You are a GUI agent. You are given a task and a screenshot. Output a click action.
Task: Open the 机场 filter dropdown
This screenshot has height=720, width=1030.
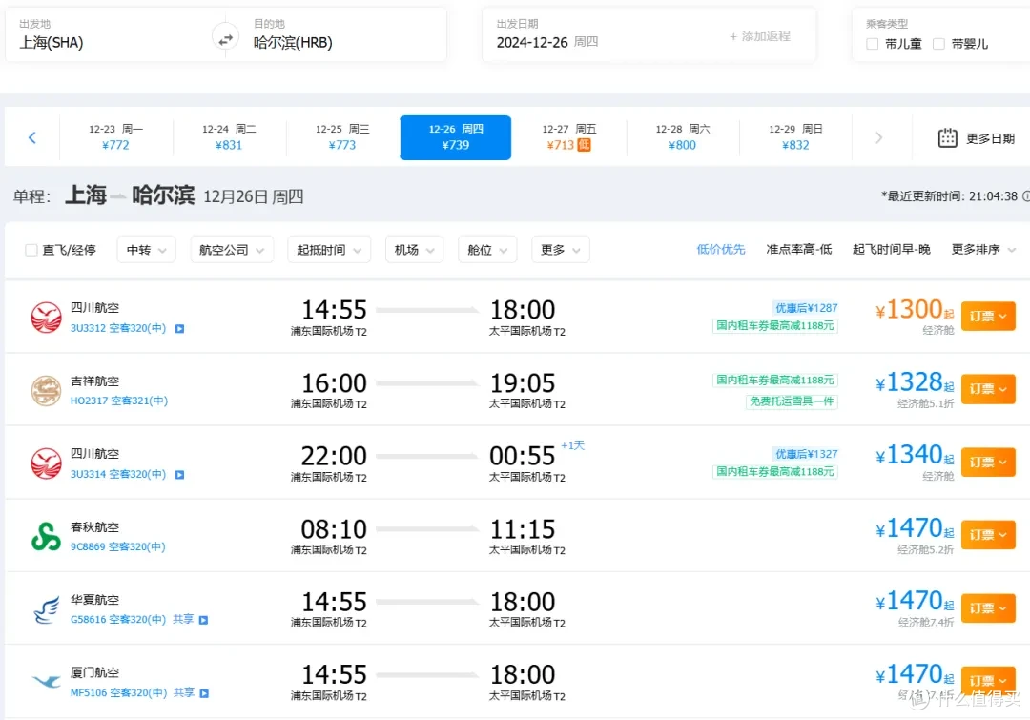click(415, 250)
